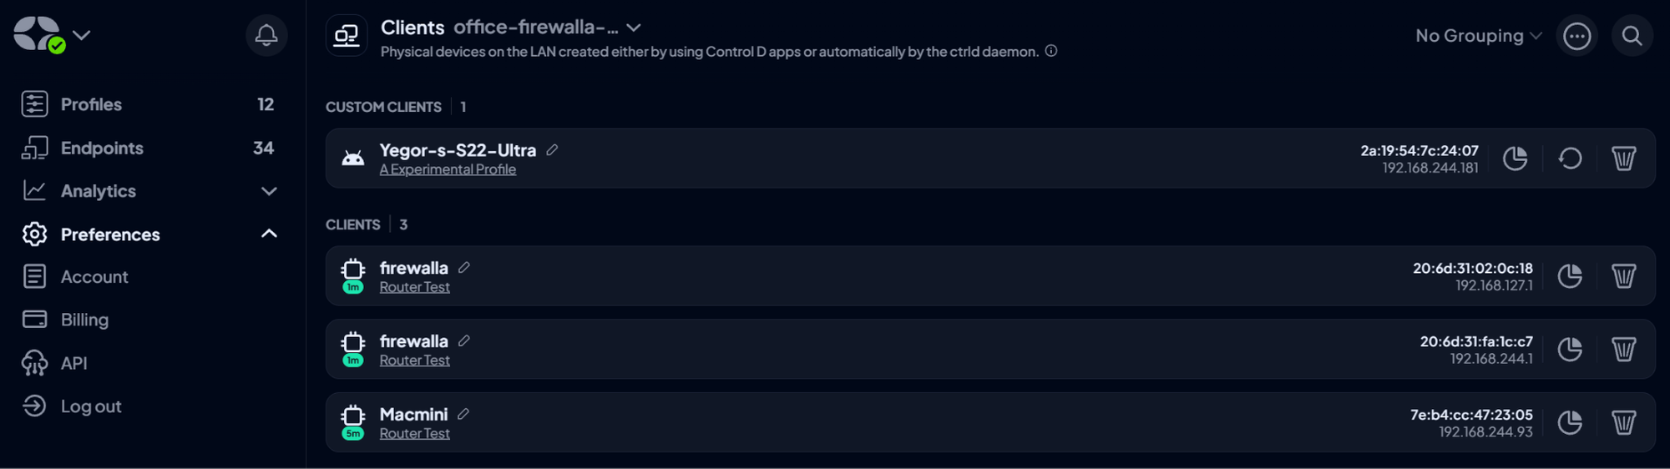Screen dimensions: 1670x469
Task: Expand the Analytics menu section
Action: tap(269, 191)
